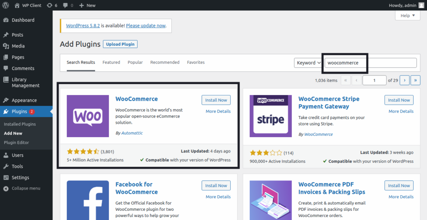Install the WooCommerce plugin now
This screenshot has height=220, width=427.
pos(216,100)
